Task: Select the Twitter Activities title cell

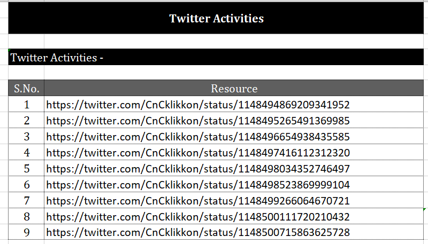Action: 216,18
